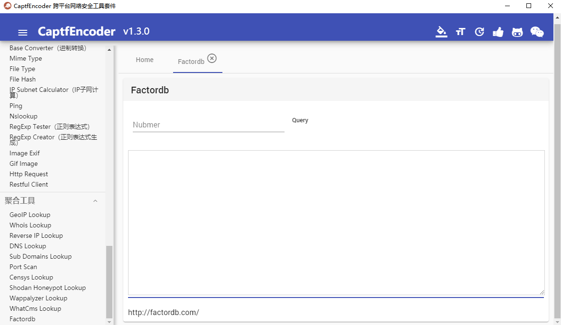Image resolution: width=561 pixels, height=325 pixels.
Task: Click inside the result text area
Action: pyautogui.click(x=336, y=223)
